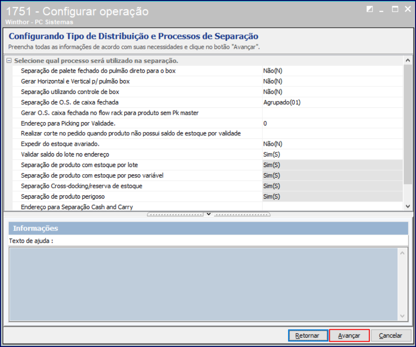Select row 'Gerar O.S. caixa fechada no flow rack'
Viewport: 416px width, 347px height.
click(x=137, y=113)
